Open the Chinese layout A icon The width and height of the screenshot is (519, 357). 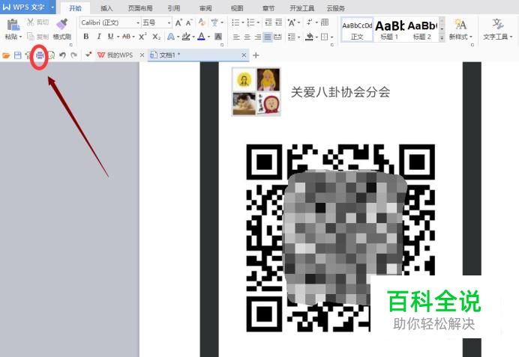coord(292,22)
